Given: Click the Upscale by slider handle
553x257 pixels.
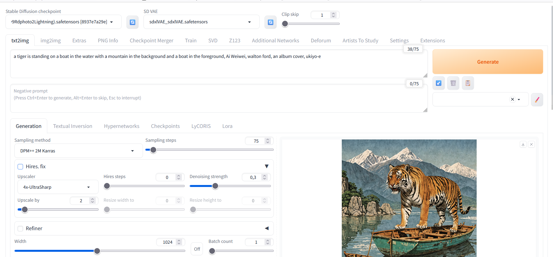Looking at the screenshot, I should click(25, 210).
